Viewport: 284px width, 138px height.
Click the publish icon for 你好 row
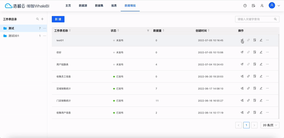tap(242, 52)
